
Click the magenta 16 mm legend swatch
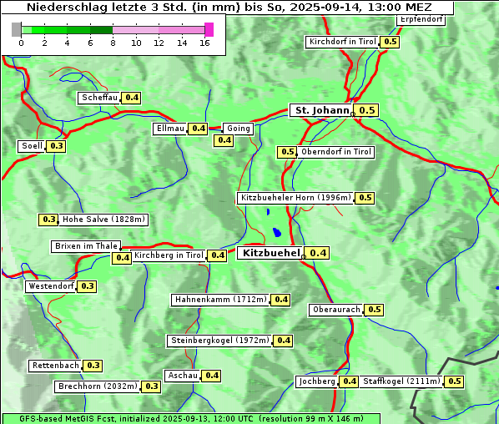209,29
